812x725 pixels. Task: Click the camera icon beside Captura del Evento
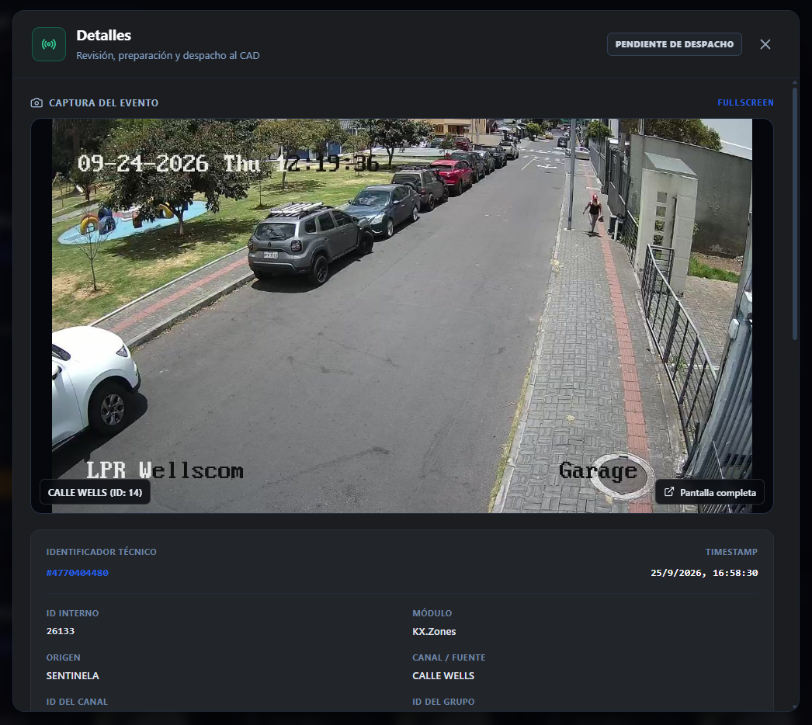[36, 102]
